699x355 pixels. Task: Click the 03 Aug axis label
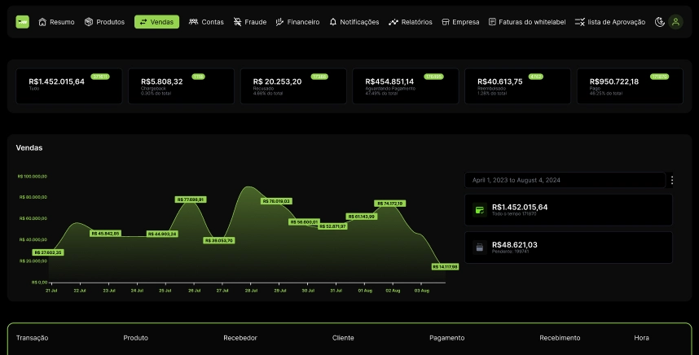click(422, 291)
